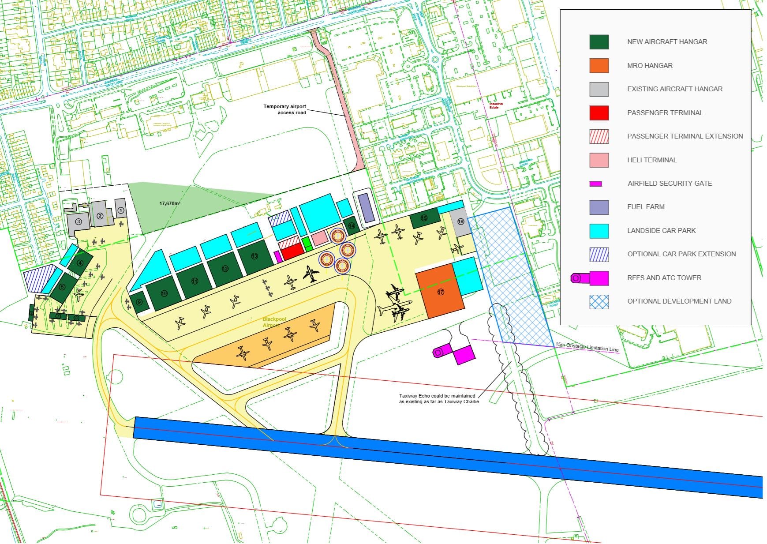Viewport: 767px width, 544px height.
Task: Click the Existing Aircraft Hangar grey legend swatch
Action: [599, 89]
